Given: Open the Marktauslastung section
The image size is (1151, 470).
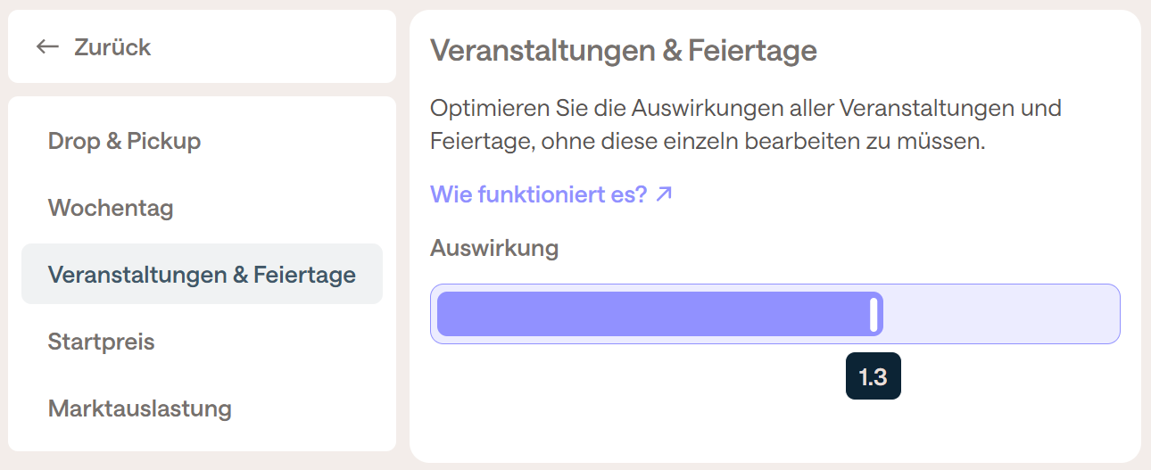Looking at the screenshot, I should pyautogui.click(x=139, y=408).
